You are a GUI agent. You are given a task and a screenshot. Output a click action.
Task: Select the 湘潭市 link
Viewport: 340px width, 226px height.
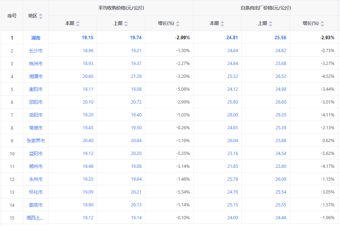click(x=36, y=76)
